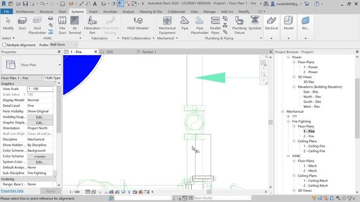Open the Main Model design options dropdown
The width and height of the screenshot is (360, 202).
pos(222,198)
